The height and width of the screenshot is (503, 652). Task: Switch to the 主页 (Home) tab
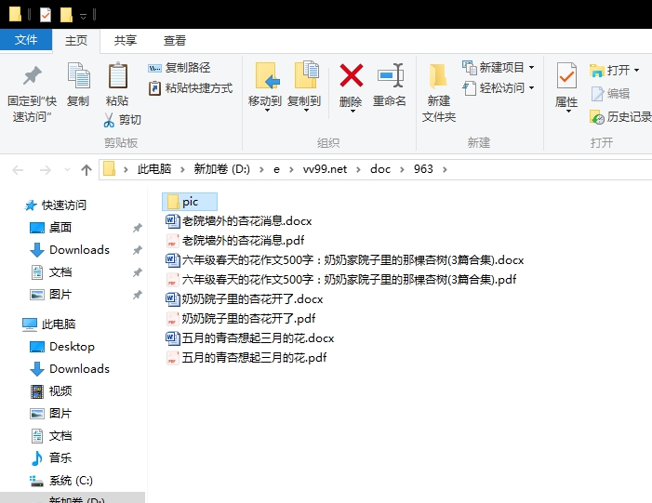coord(76,40)
